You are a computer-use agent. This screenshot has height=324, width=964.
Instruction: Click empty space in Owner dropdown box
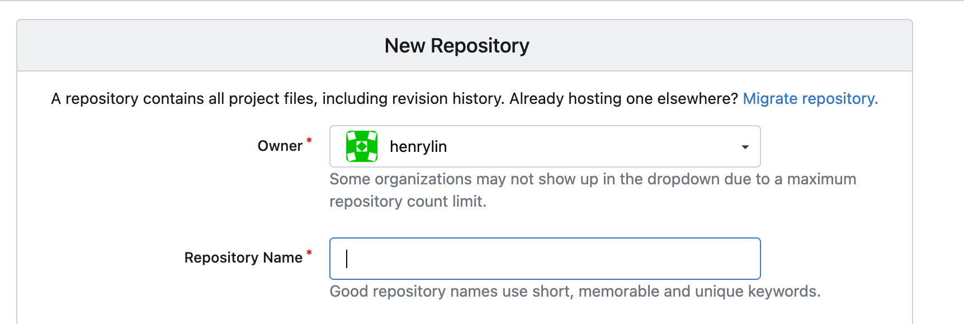tap(587, 147)
